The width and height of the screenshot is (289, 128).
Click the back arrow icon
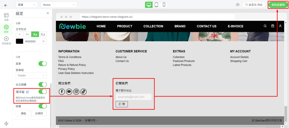(x=6, y=5)
